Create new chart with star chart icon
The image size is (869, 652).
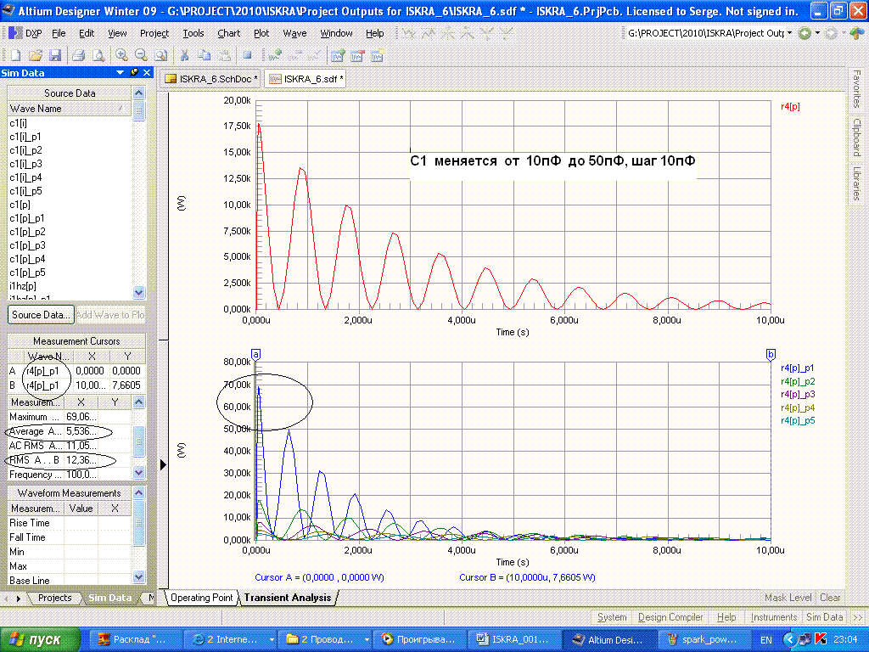[x=378, y=55]
